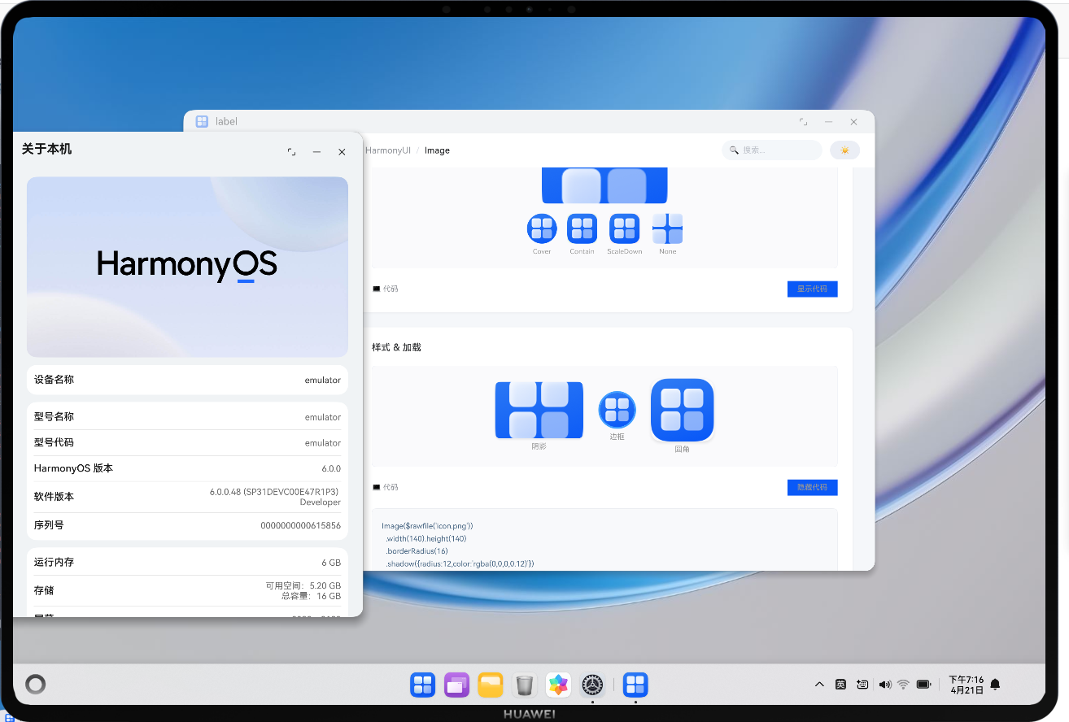Click the 阴影 shadow sample image

[539, 410]
